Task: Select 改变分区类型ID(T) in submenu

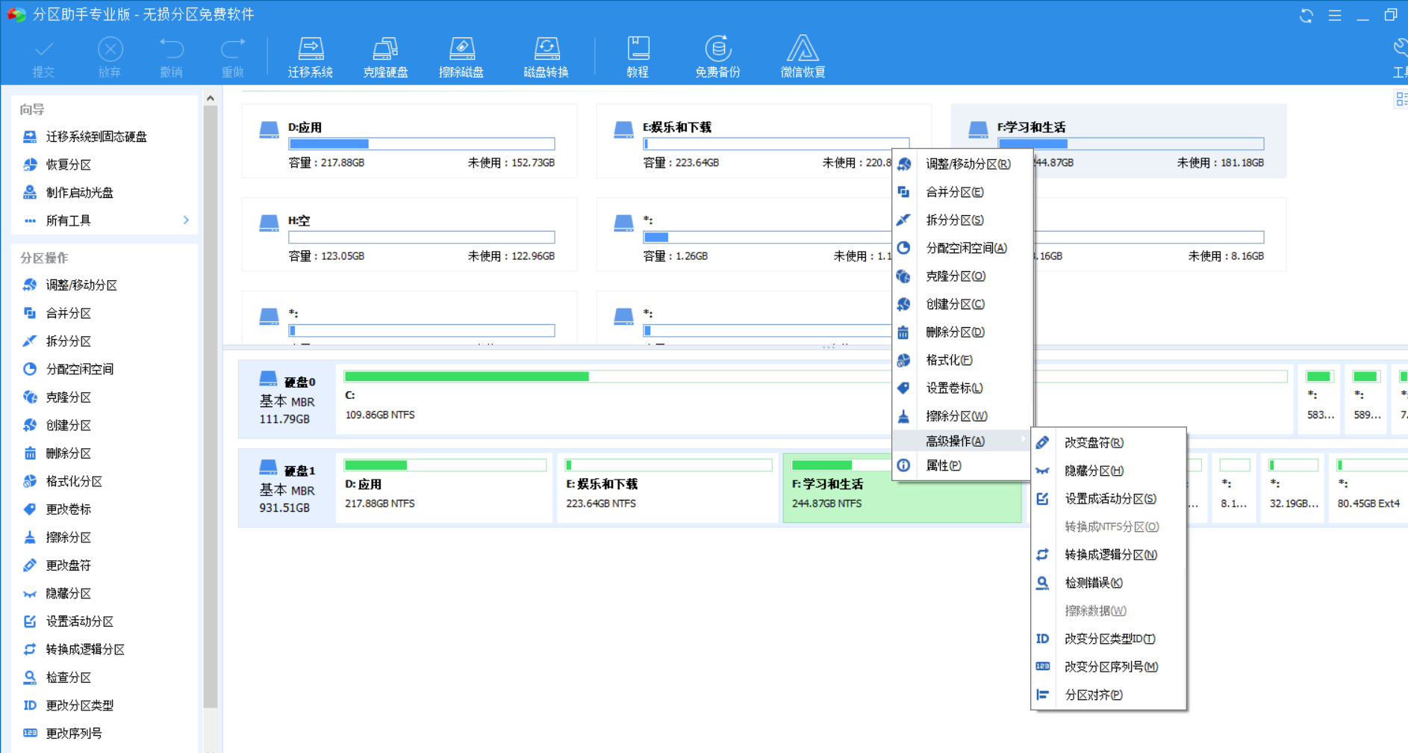Action: [x=1109, y=639]
